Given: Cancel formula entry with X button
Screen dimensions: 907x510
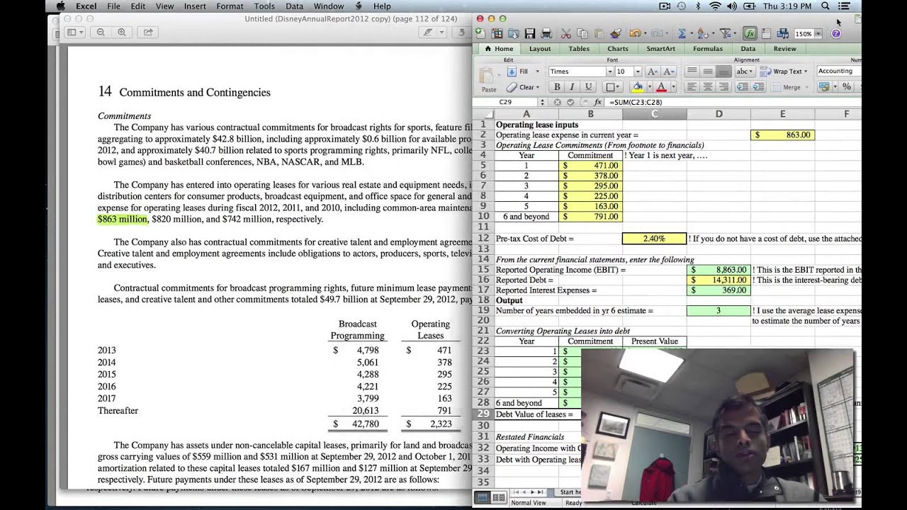Looking at the screenshot, I should coord(558,102).
